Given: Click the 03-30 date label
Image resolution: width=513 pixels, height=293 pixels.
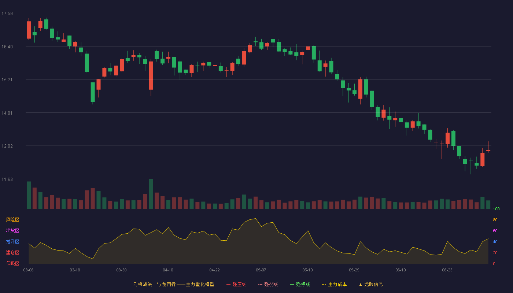Looking at the screenshot, I should coord(121,270).
